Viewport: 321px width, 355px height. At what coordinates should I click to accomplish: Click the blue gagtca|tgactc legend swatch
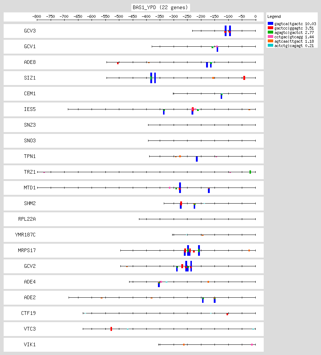point(270,23)
